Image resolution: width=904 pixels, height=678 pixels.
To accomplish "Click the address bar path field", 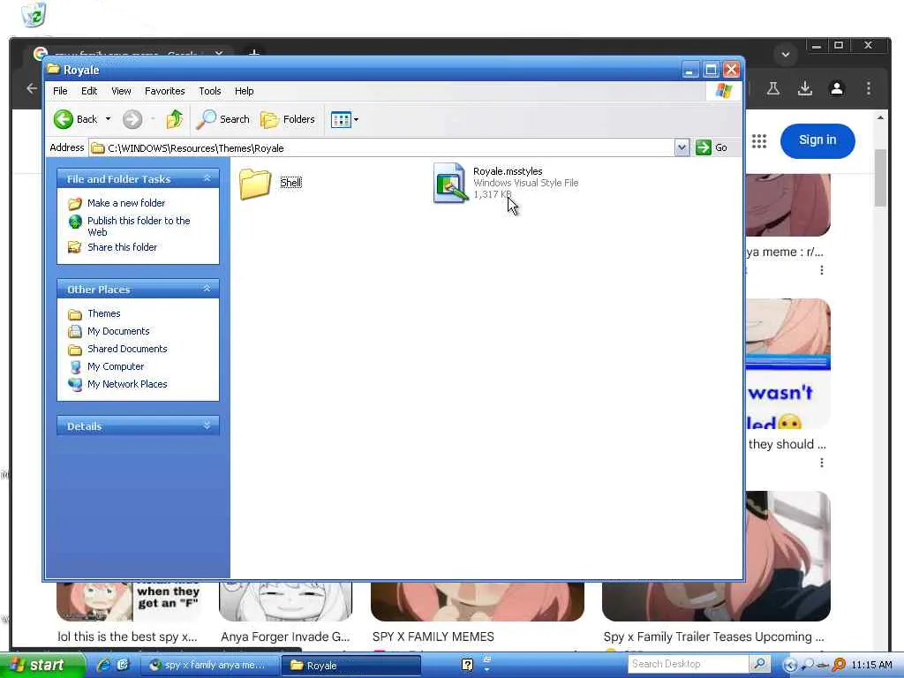I will point(382,148).
